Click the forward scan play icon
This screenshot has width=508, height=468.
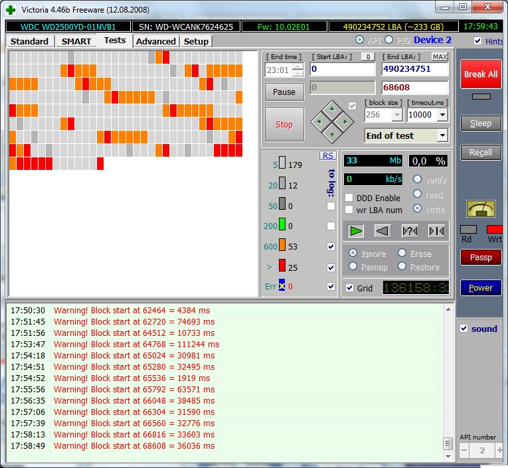(357, 231)
